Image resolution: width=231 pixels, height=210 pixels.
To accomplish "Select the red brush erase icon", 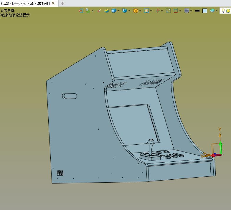I will click(x=99, y=11).
